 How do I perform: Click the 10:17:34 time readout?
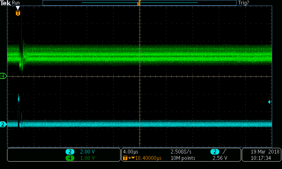(261, 158)
